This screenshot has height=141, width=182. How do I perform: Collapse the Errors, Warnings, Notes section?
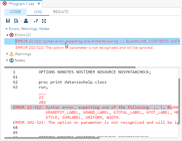pos(7,29)
